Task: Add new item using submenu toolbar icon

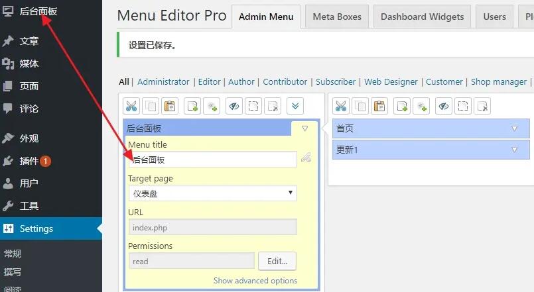Action: tap(402, 106)
